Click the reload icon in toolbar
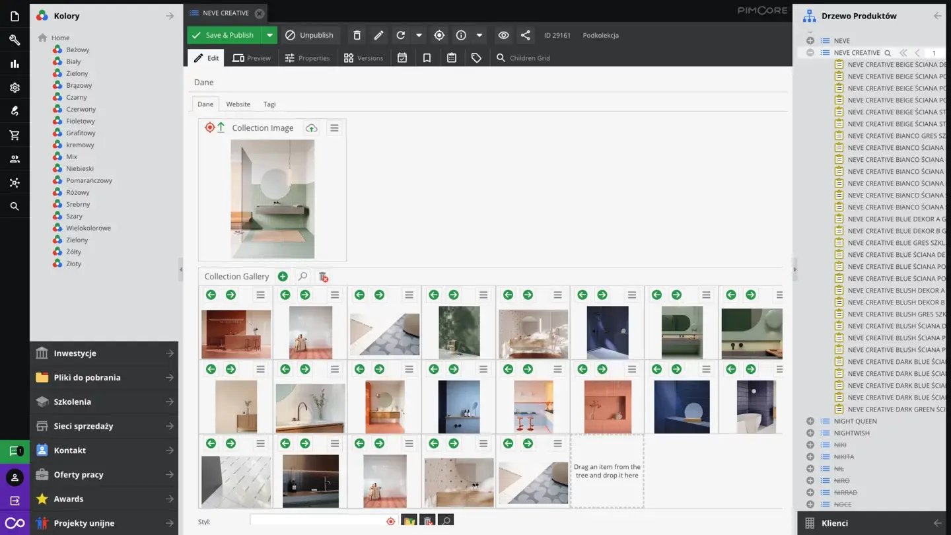 pyautogui.click(x=400, y=36)
